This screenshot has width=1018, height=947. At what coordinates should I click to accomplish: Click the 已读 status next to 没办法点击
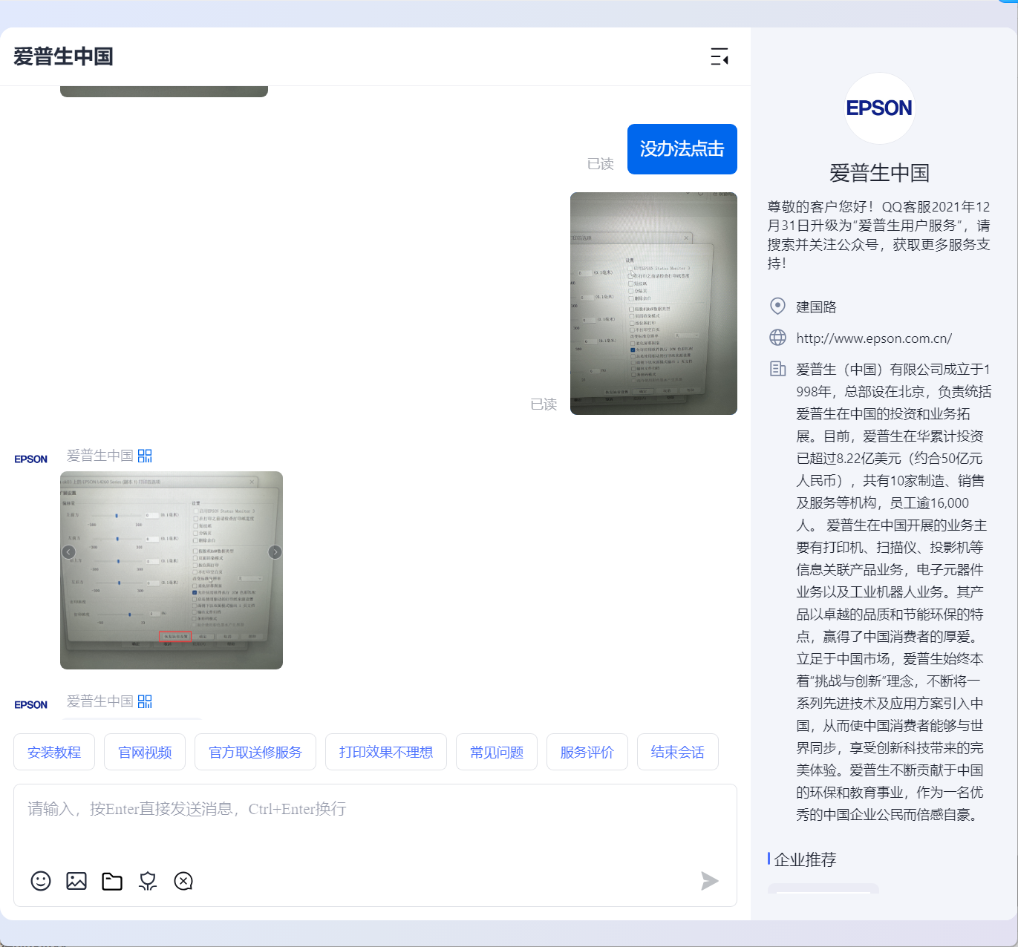pyautogui.click(x=601, y=163)
